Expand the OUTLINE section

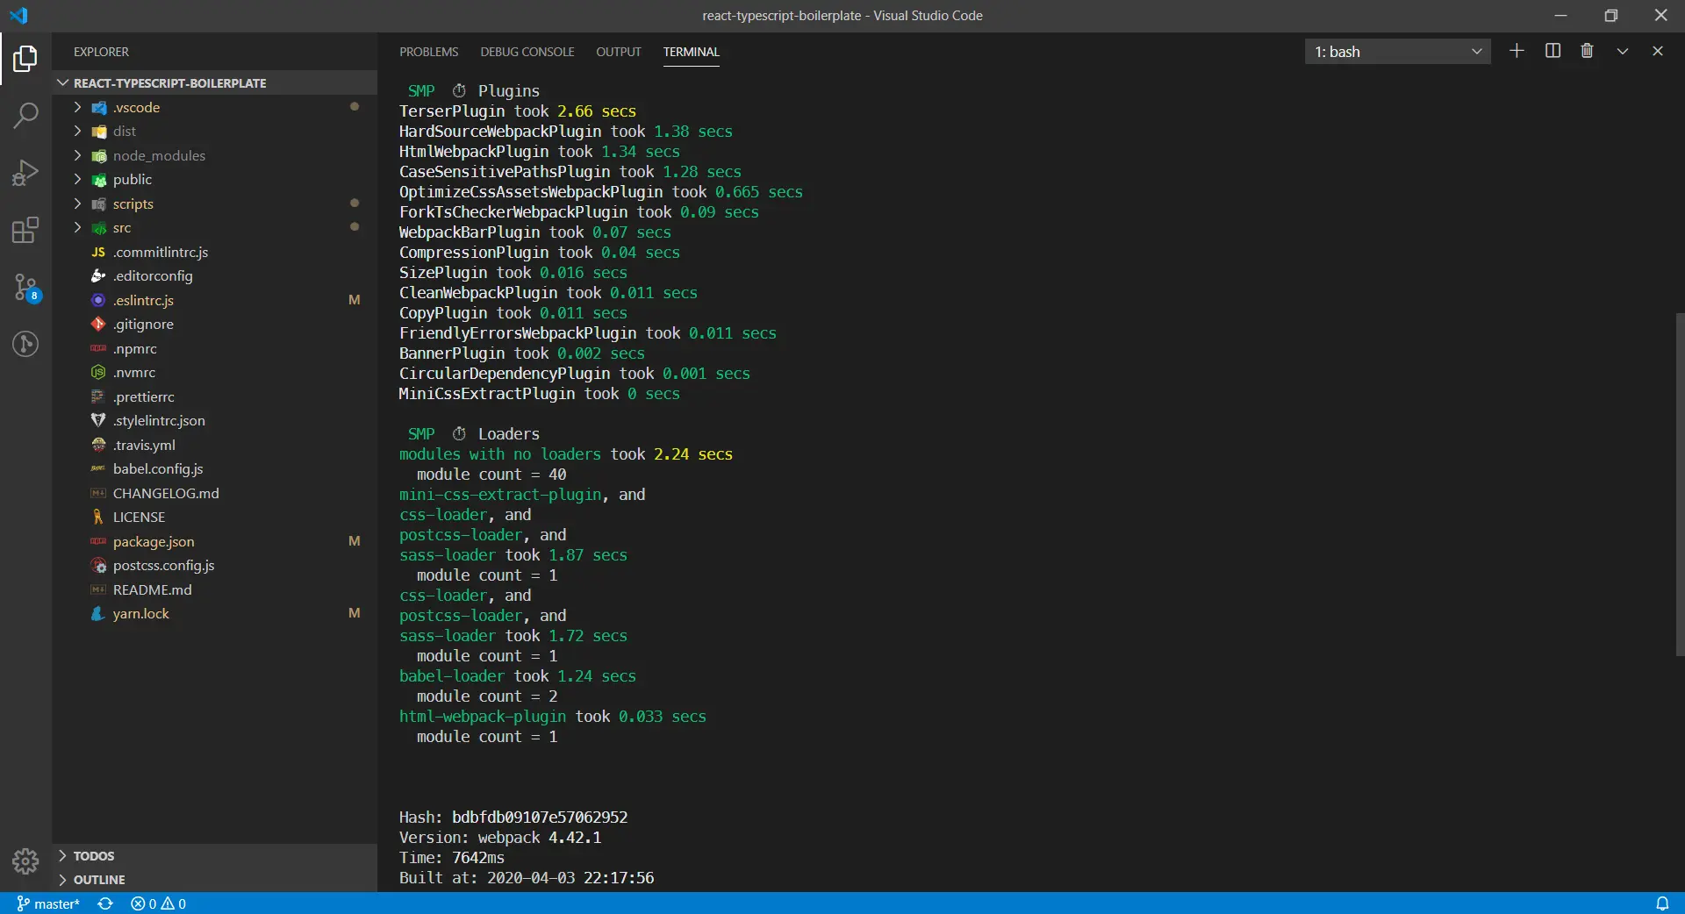pos(215,879)
